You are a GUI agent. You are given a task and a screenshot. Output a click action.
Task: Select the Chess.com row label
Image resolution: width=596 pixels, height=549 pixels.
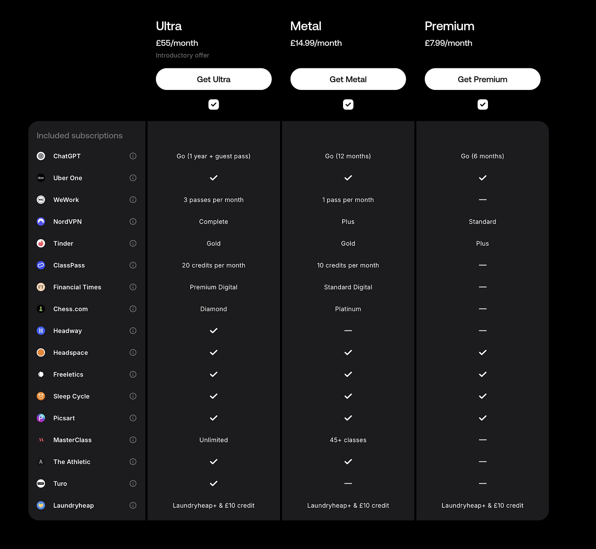pyautogui.click(x=70, y=309)
